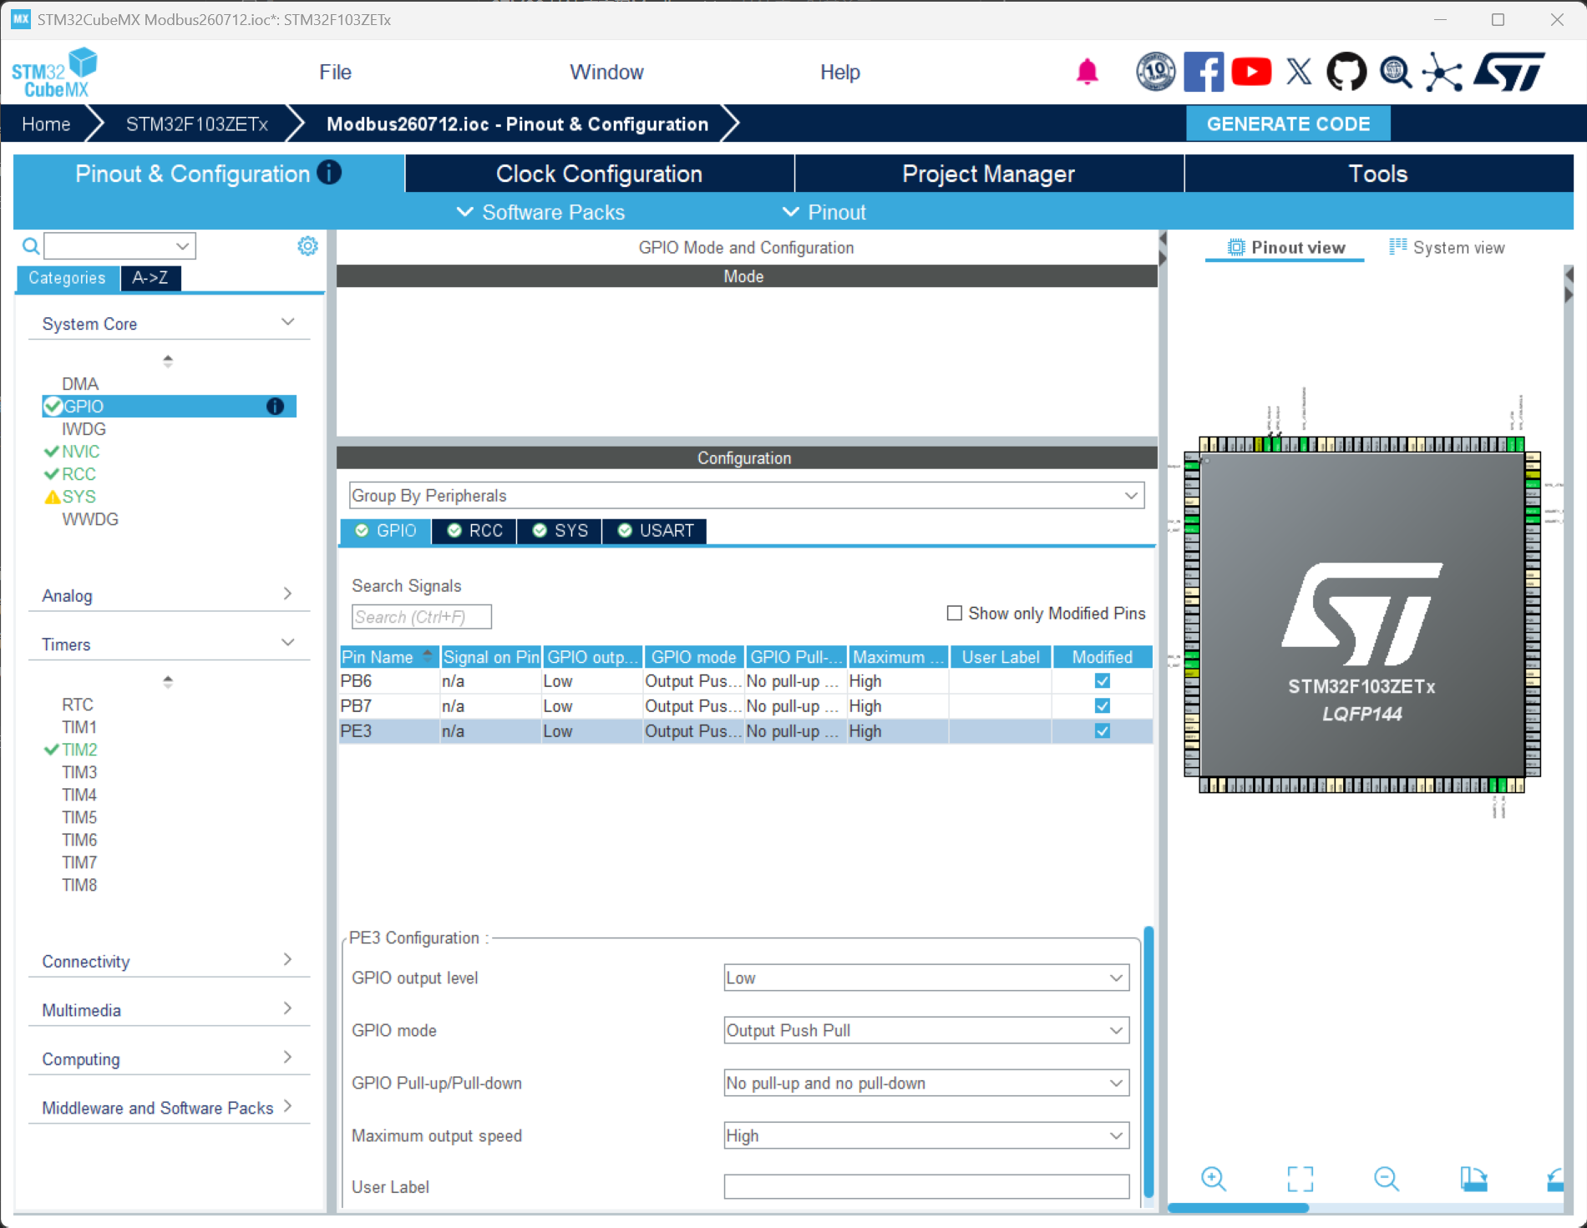
Task: Sort table by Pin Name column
Action: click(389, 657)
